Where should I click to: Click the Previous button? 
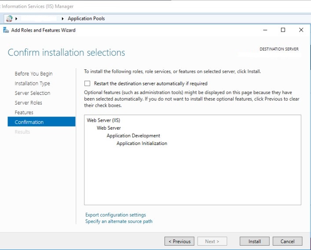(179, 241)
